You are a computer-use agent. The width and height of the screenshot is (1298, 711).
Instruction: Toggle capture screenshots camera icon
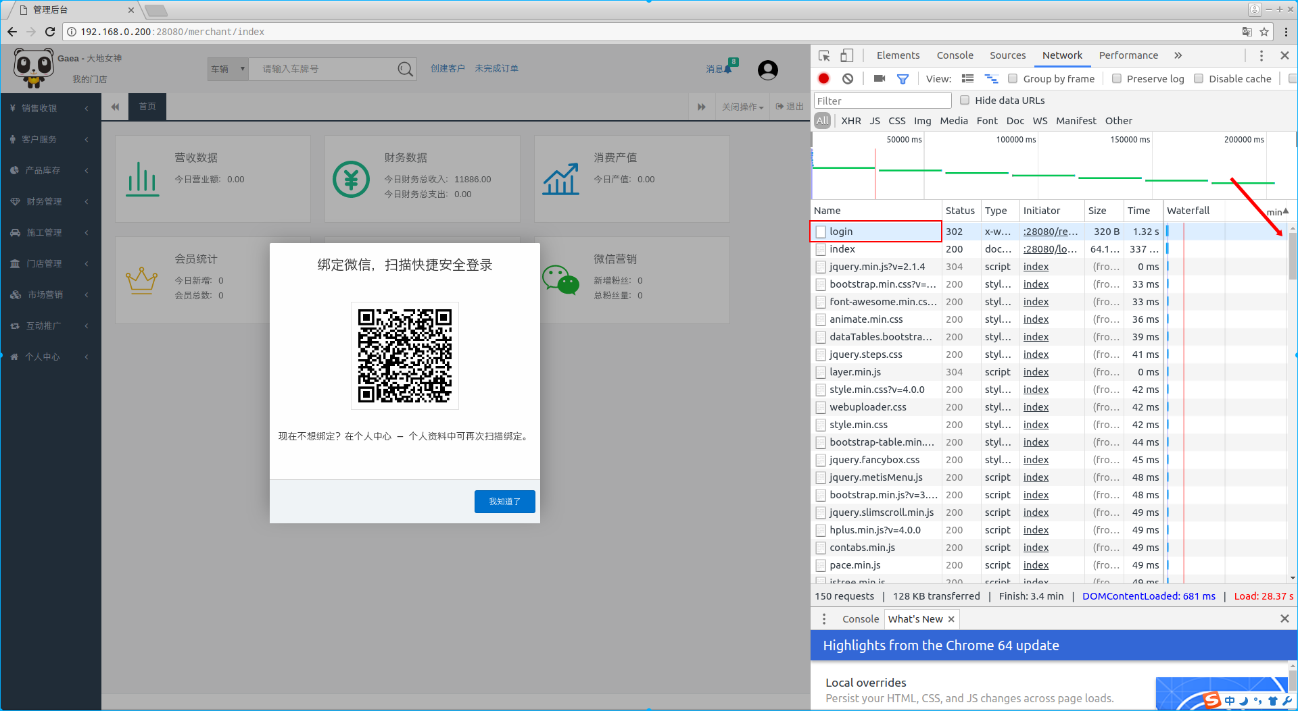tap(879, 79)
